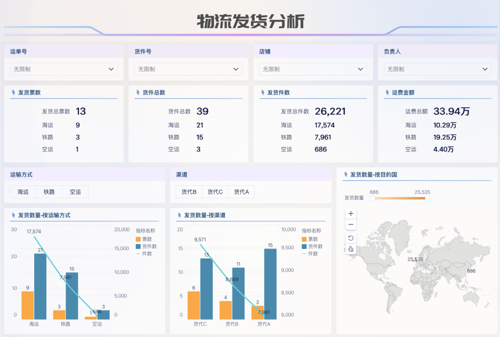Screen dimensions: 500x337
Task: Open the 负责人 dropdown selector
Action: coord(437,69)
